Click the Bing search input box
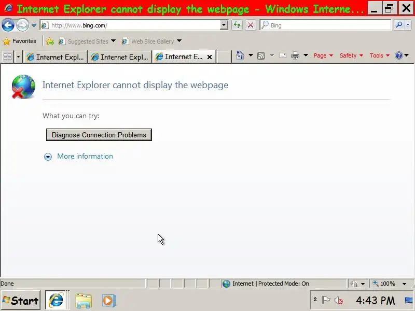The width and height of the screenshot is (415, 311). coord(326,25)
